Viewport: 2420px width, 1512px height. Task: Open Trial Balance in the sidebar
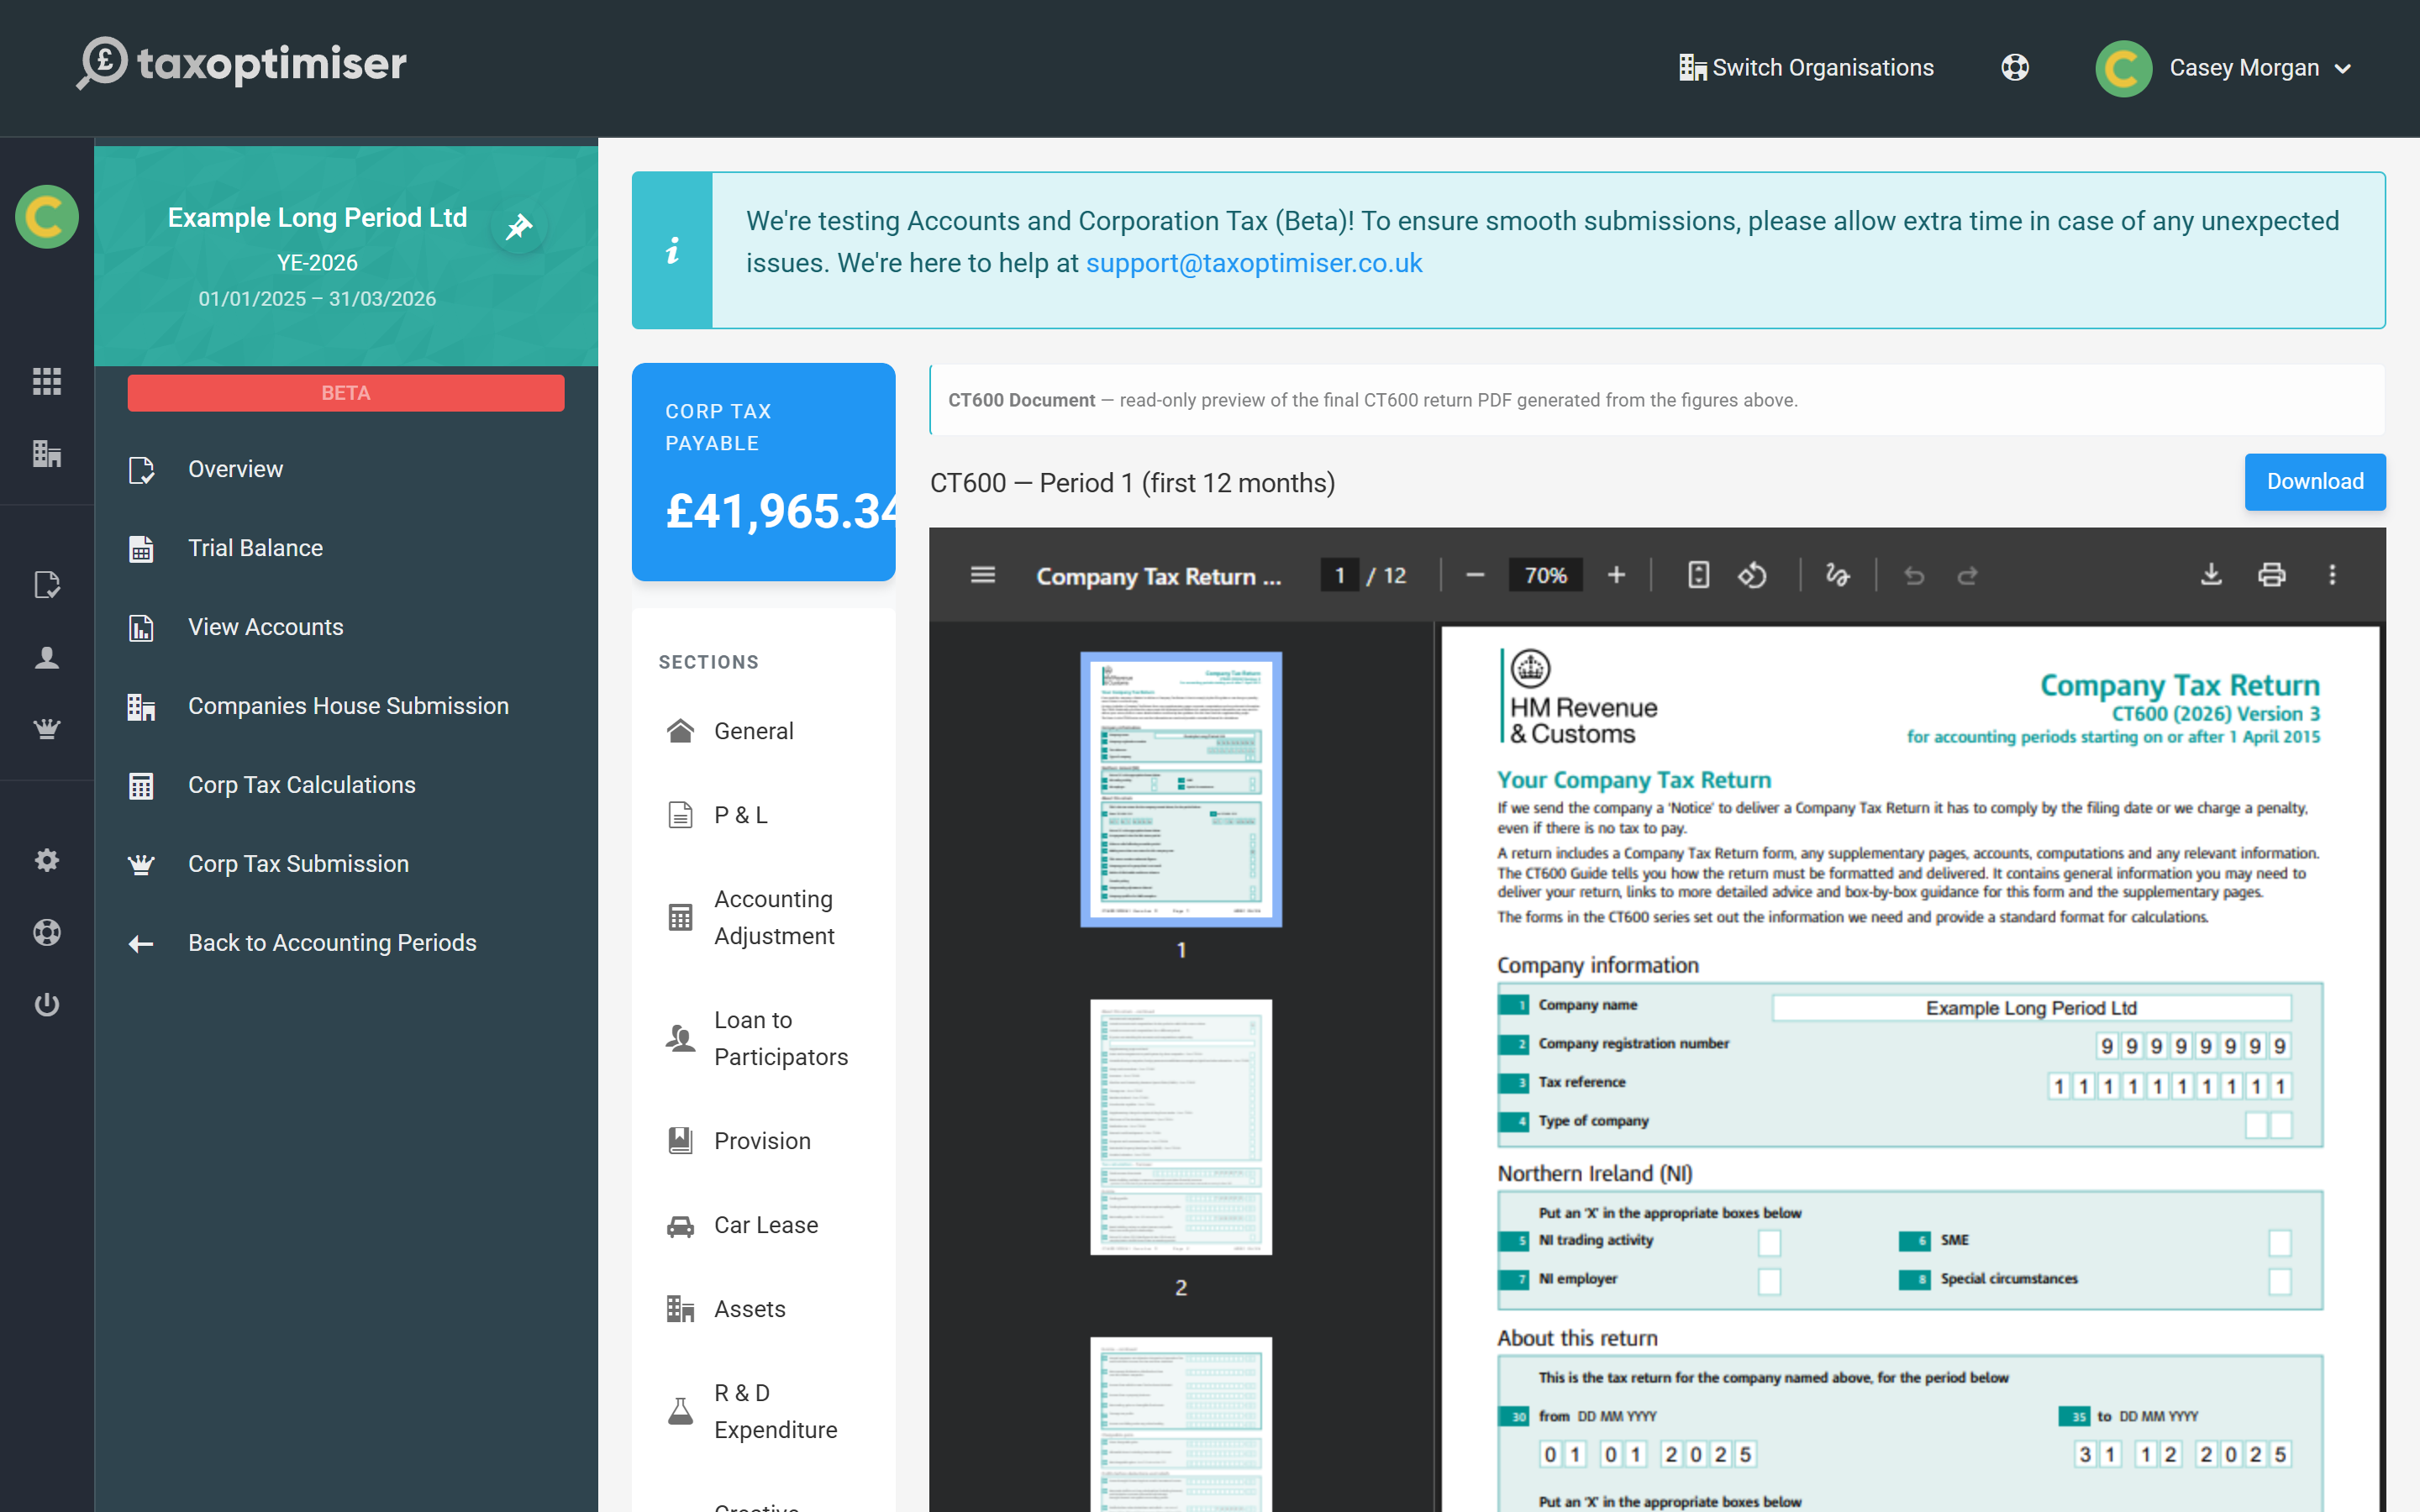click(x=346, y=548)
